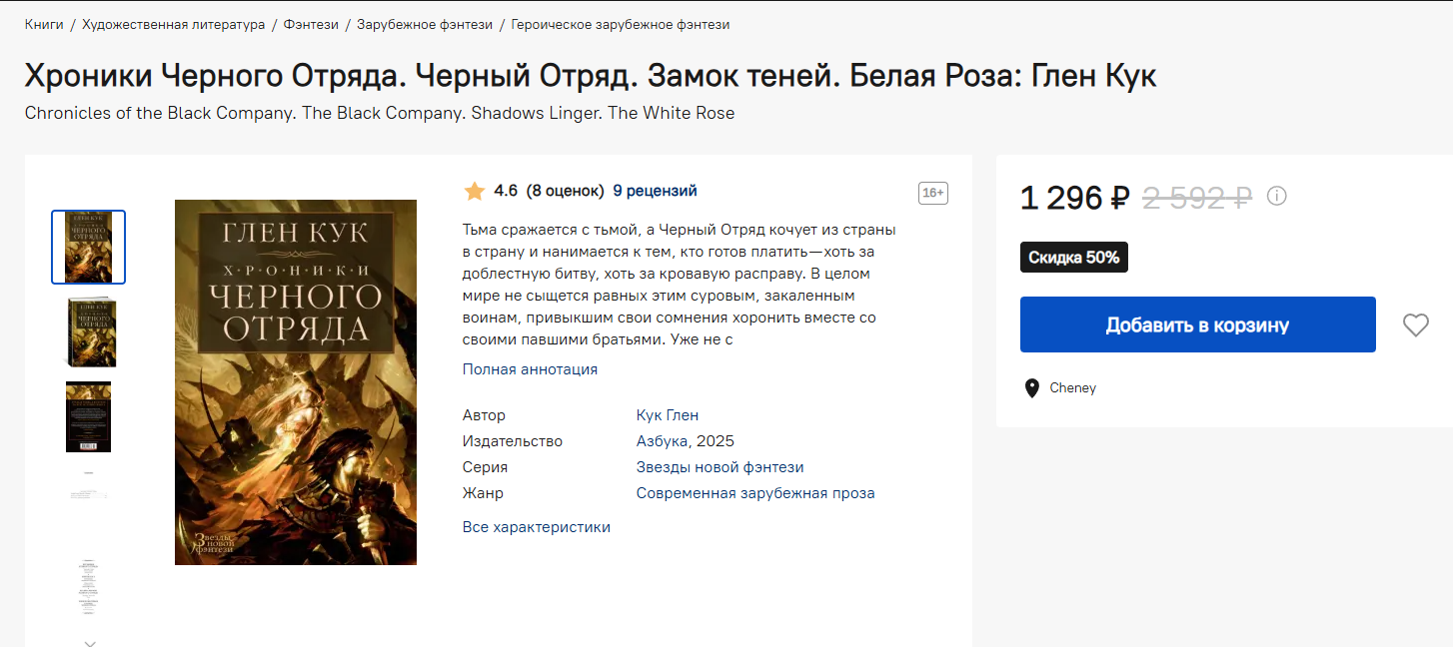
Task: Click the rating star icon
Action: coord(475,191)
